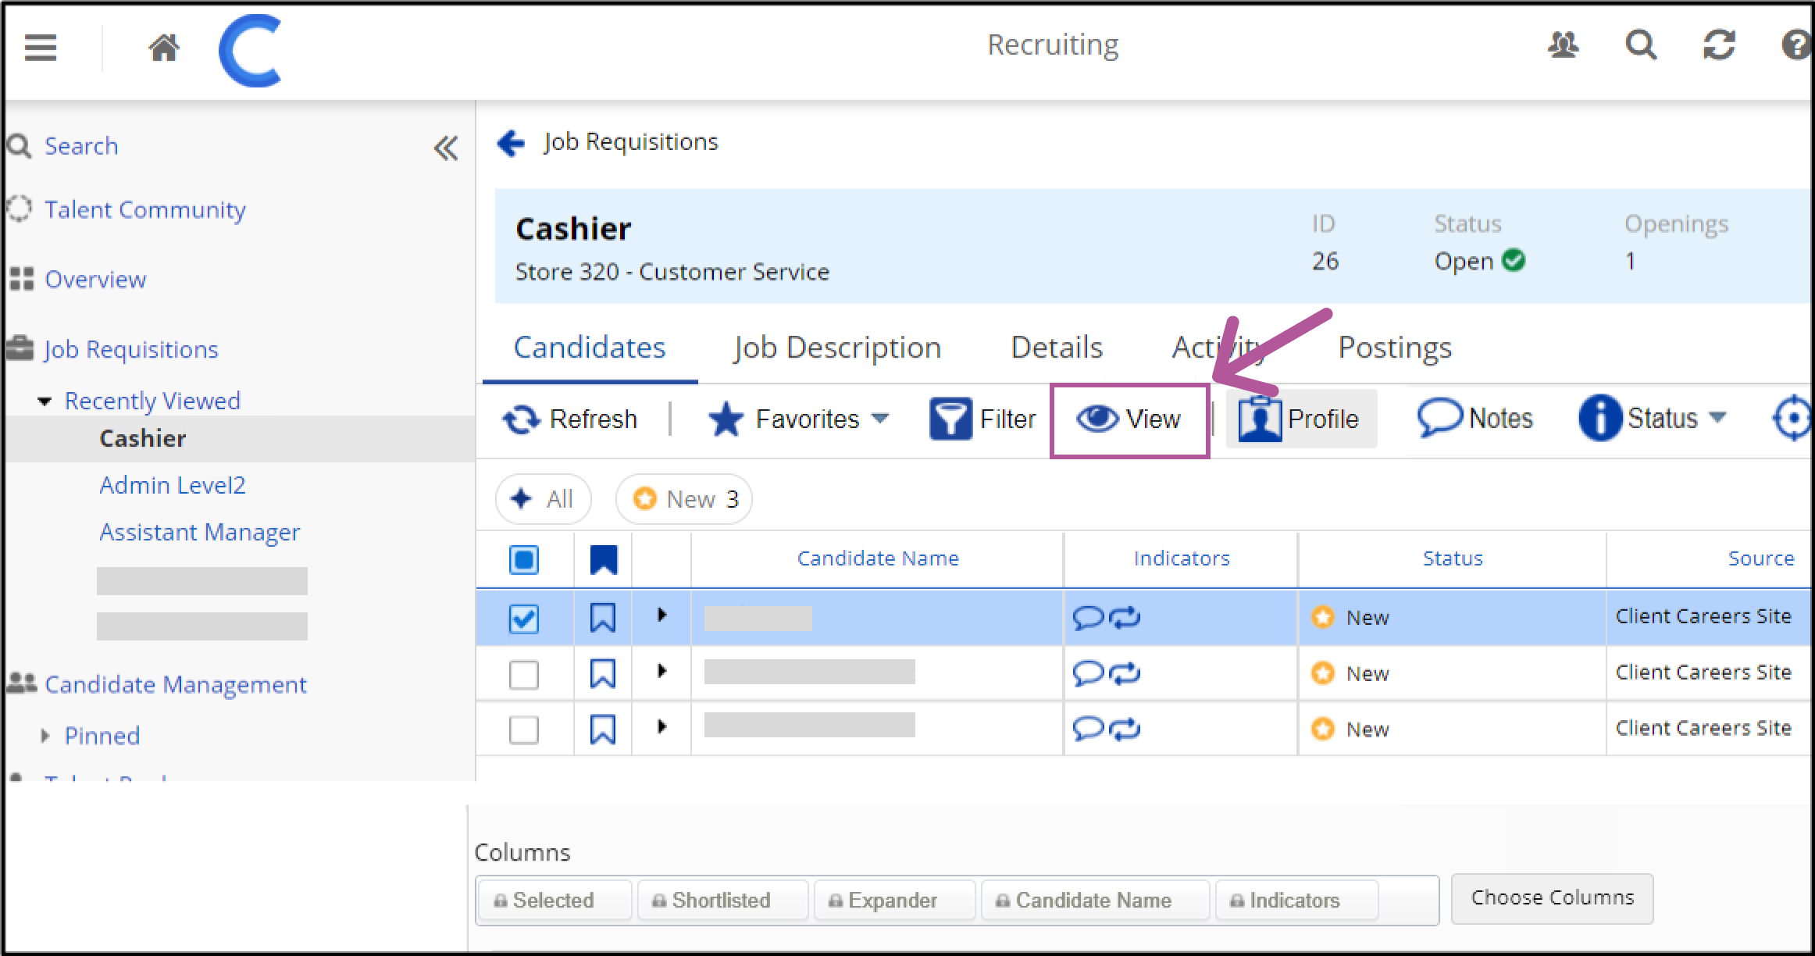Click the refresh arrows icon in header
Image resolution: width=1815 pixels, height=956 pixels.
coord(1718,45)
